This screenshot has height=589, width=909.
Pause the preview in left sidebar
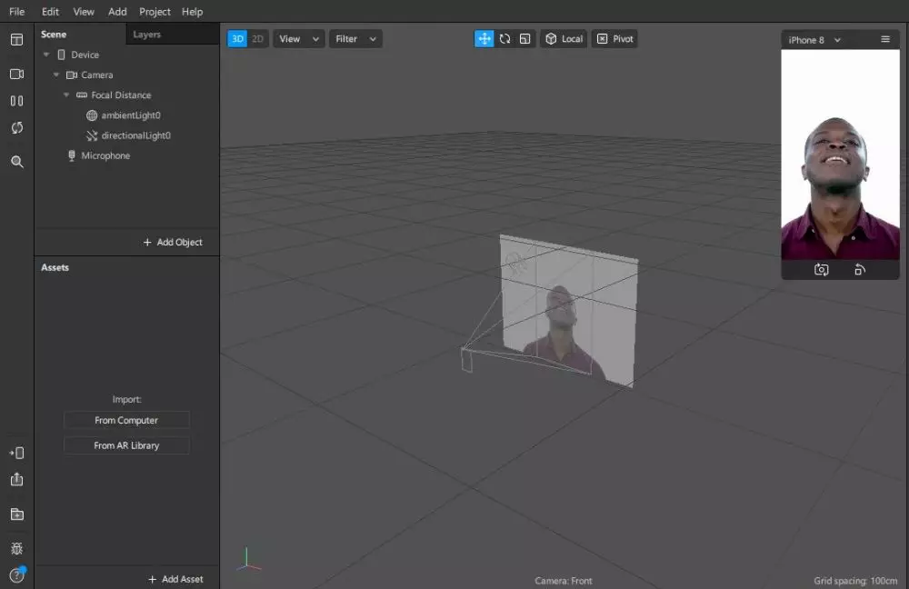16,101
